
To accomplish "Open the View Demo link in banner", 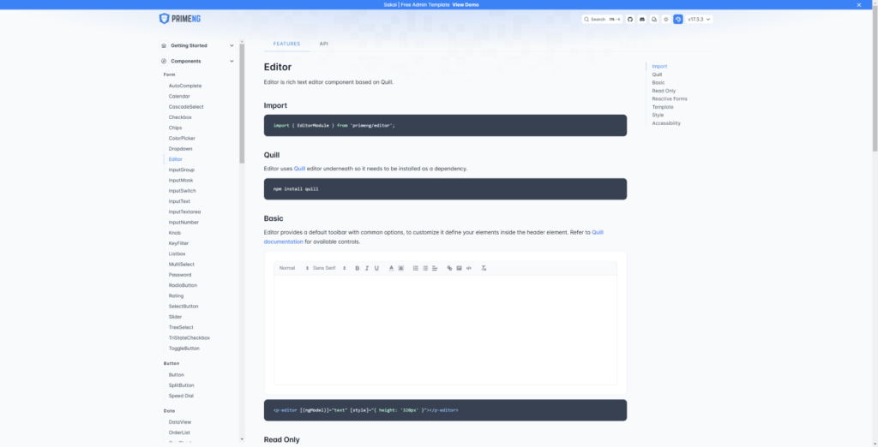I will point(466,4).
